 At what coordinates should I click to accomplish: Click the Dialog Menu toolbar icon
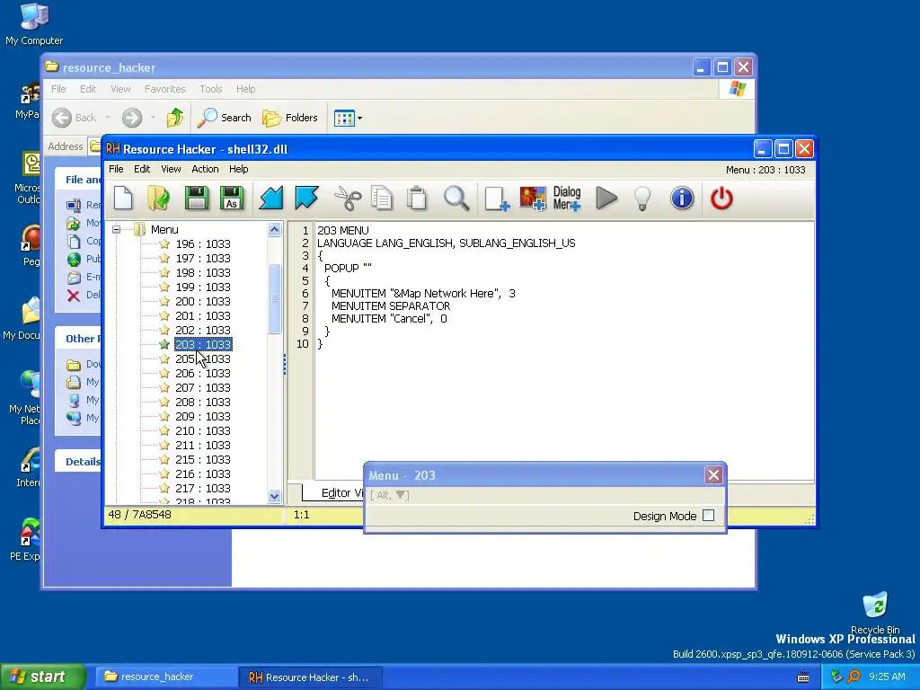567,199
